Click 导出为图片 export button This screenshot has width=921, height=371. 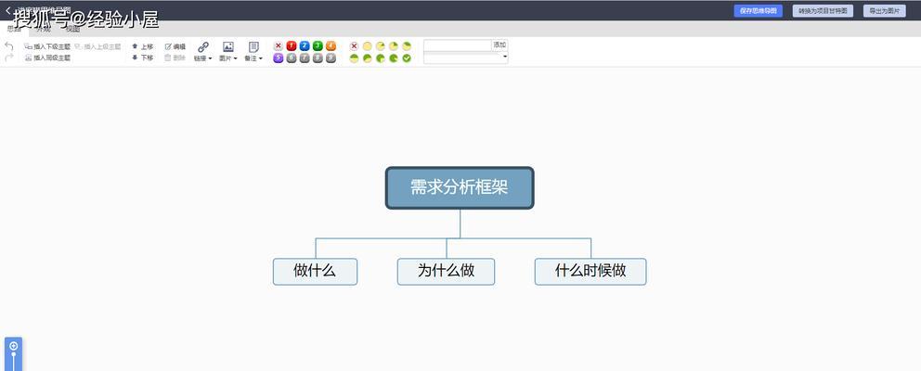884,10
